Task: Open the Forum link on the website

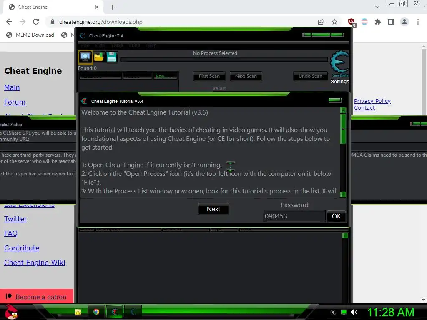Action: 15,102
